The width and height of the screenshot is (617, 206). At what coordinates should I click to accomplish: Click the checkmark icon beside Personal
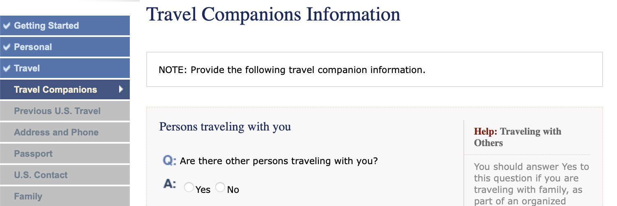pyautogui.click(x=6, y=47)
